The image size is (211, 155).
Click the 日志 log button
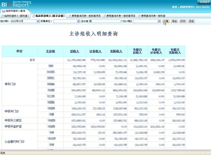191,21
